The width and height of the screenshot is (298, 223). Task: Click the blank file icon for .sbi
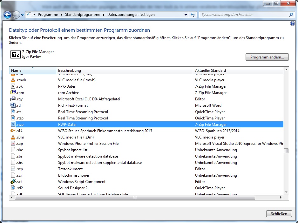(13, 156)
